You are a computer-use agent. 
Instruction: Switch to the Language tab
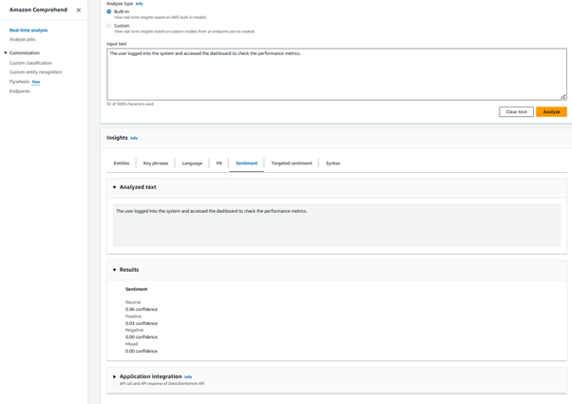(192, 164)
